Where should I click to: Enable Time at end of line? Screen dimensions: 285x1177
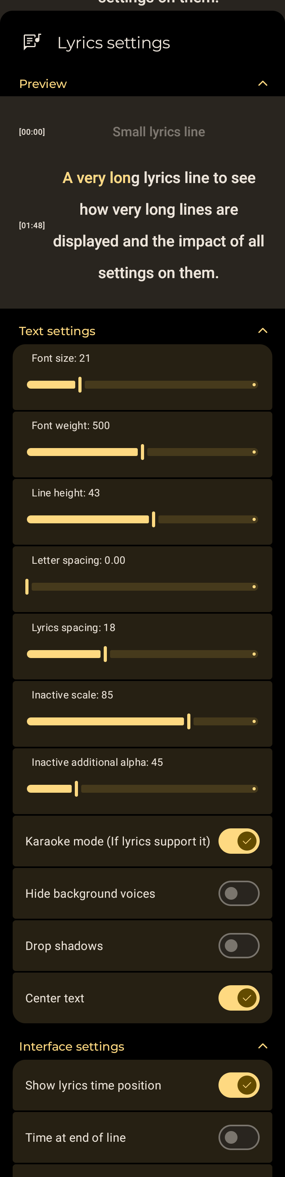(239, 1137)
